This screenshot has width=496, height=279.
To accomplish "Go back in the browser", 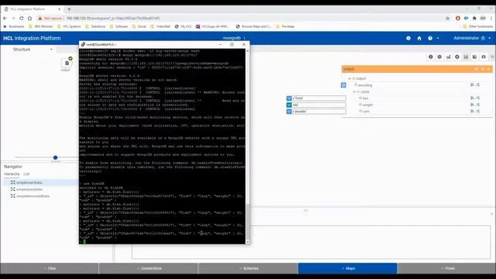I will 5,19.
